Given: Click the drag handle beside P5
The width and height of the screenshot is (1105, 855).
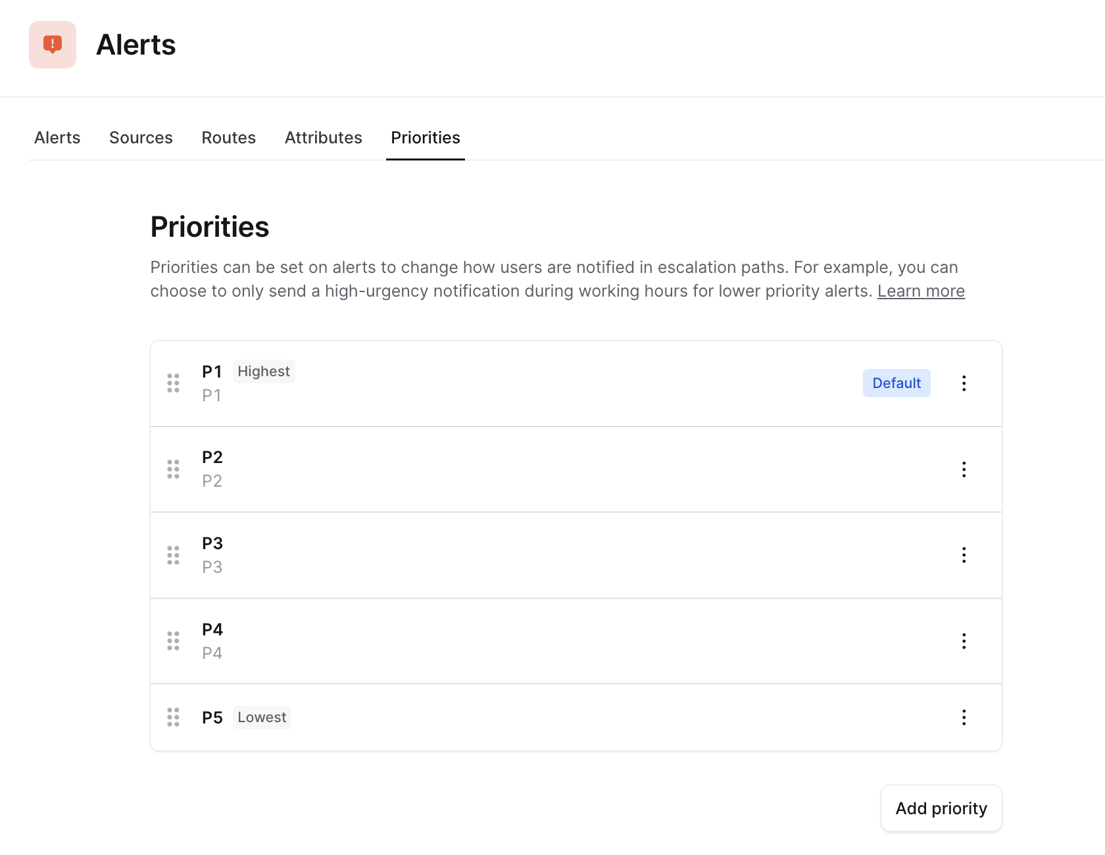Looking at the screenshot, I should [173, 718].
